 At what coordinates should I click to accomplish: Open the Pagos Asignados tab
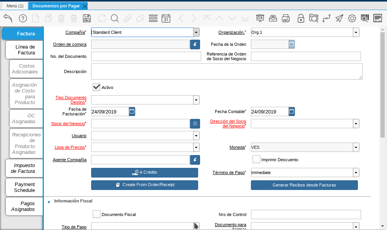coord(25,206)
